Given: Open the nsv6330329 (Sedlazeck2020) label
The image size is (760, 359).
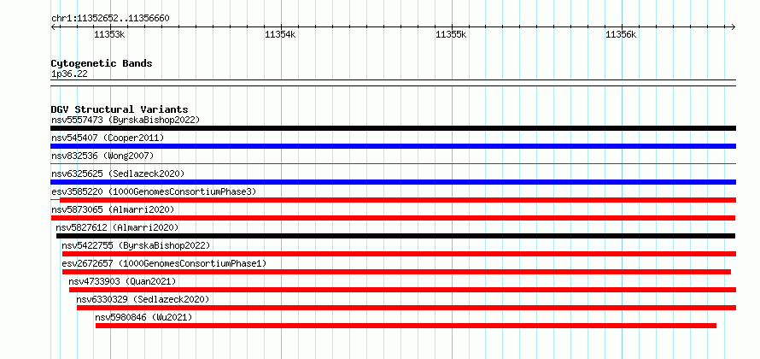Looking at the screenshot, I should (x=143, y=299).
